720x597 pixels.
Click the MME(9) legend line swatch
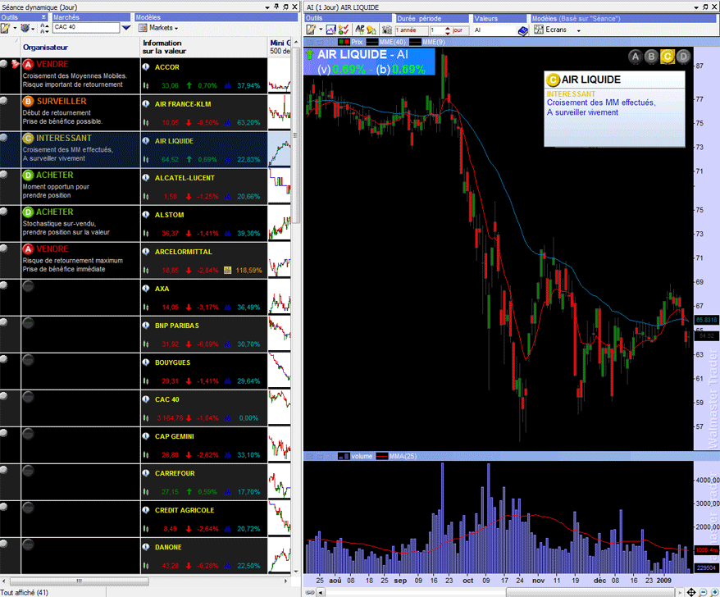415,42
